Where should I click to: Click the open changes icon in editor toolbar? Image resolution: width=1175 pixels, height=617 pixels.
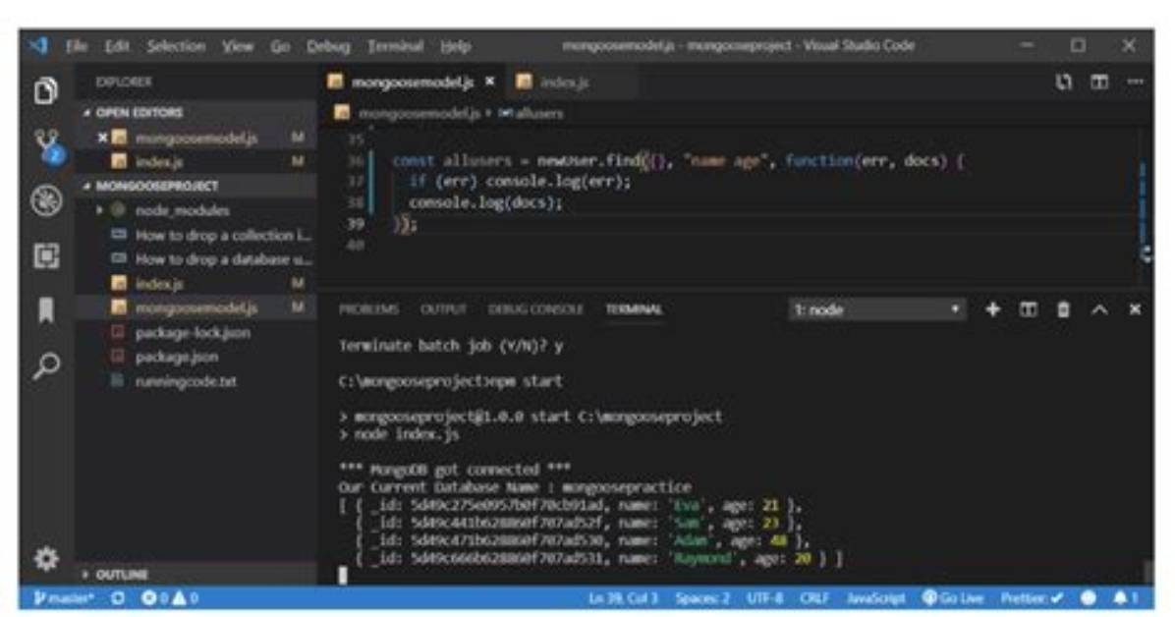[1064, 82]
